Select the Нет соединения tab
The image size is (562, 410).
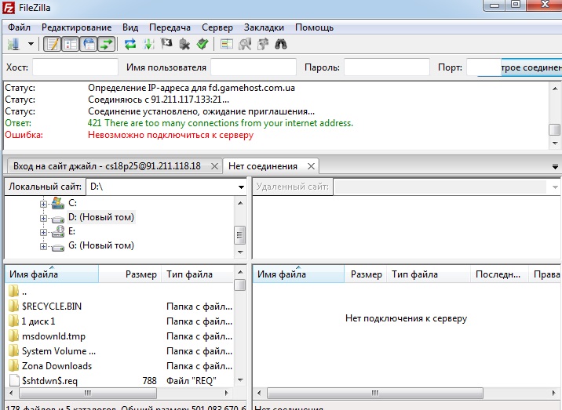(x=263, y=166)
